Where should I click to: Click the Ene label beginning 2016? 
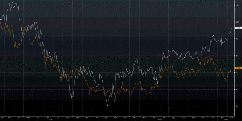pos(107,118)
